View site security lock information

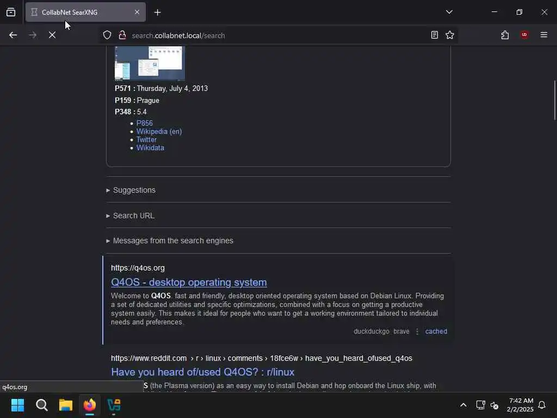pos(122,35)
